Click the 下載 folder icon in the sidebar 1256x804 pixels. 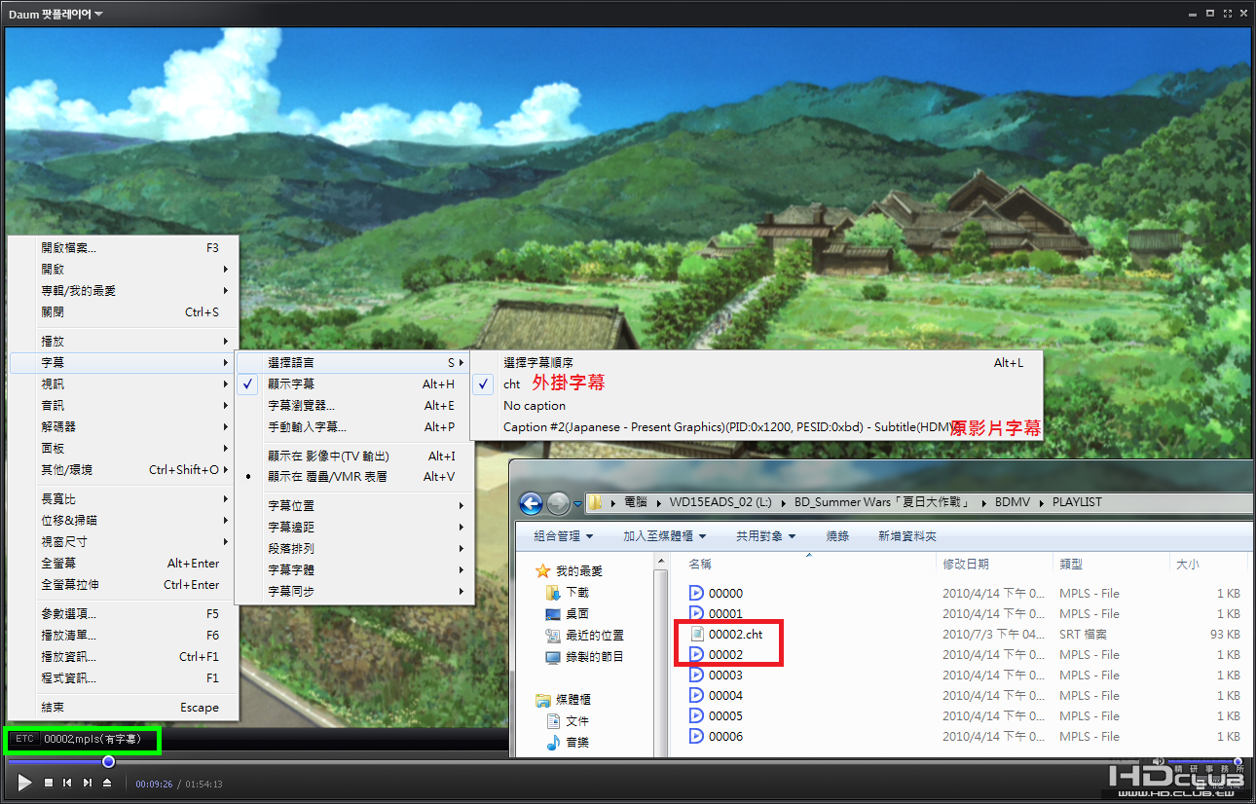(x=553, y=592)
